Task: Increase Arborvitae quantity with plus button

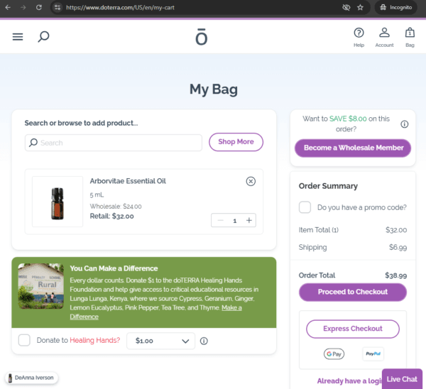Action: pyautogui.click(x=249, y=220)
